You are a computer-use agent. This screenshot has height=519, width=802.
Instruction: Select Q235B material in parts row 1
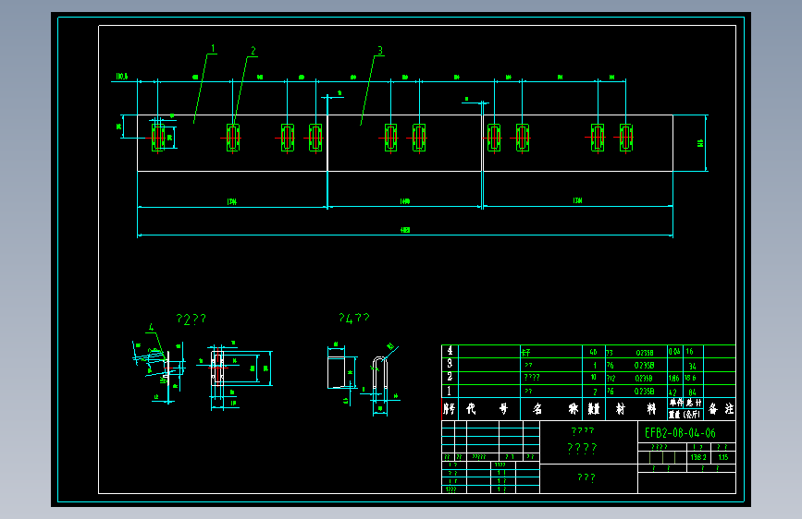pyautogui.click(x=645, y=392)
